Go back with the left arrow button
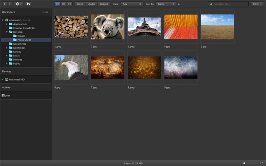266x166 pixels. tap(5, 4)
